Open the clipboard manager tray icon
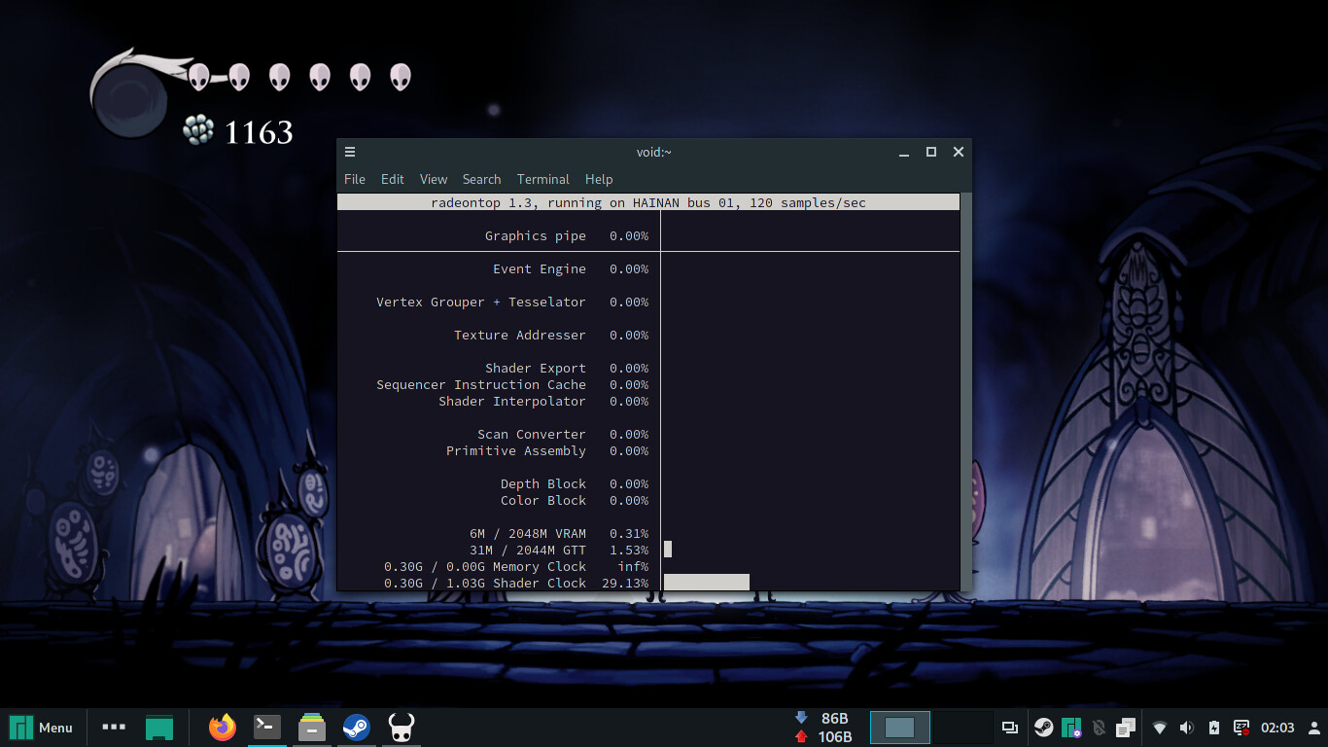1328x747 pixels. coord(1126,728)
